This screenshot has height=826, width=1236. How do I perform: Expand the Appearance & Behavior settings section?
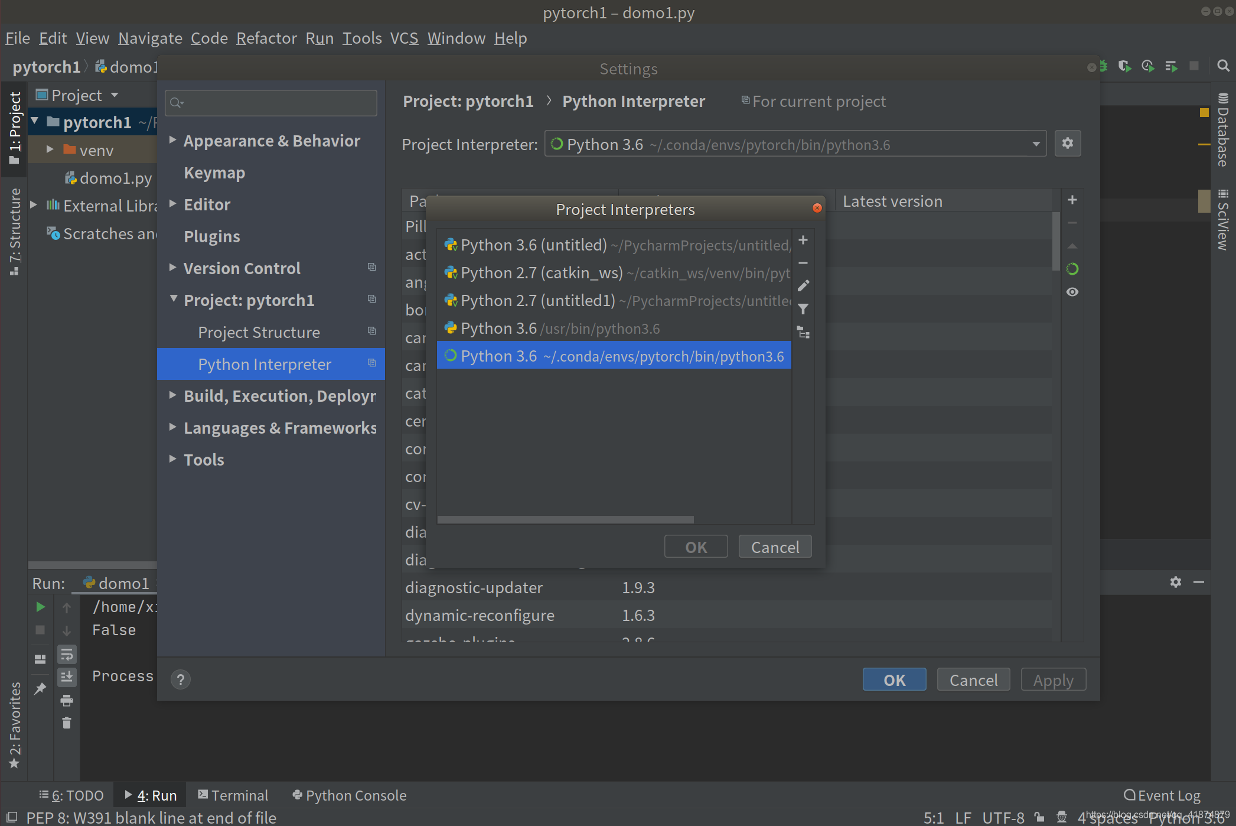click(172, 140)
